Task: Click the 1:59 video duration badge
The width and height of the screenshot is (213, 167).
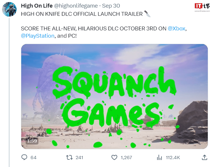Action: point(32,141)
